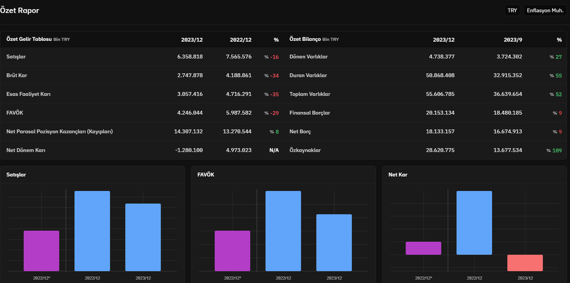Screen dimensions: 570x283
Task: Toggle the Enflasyon Muh. button
Action: click(545, 10)
